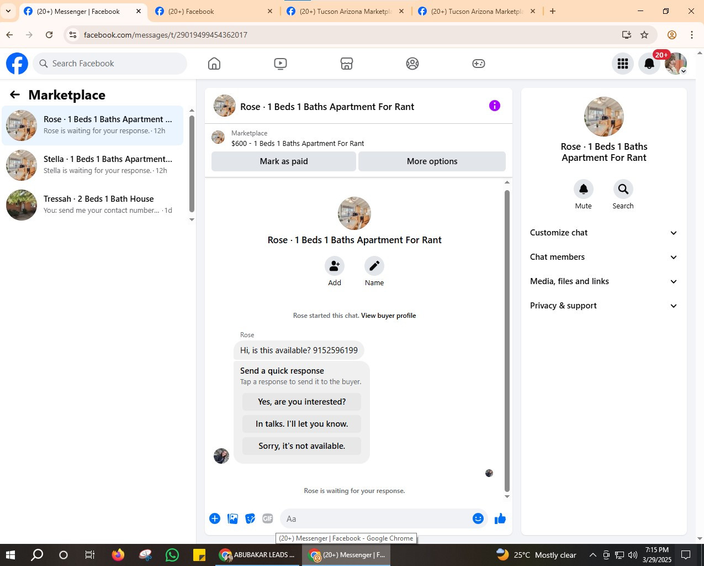Click the conversation messages scrollbar

pyautogui.click(x=507, y=341)
